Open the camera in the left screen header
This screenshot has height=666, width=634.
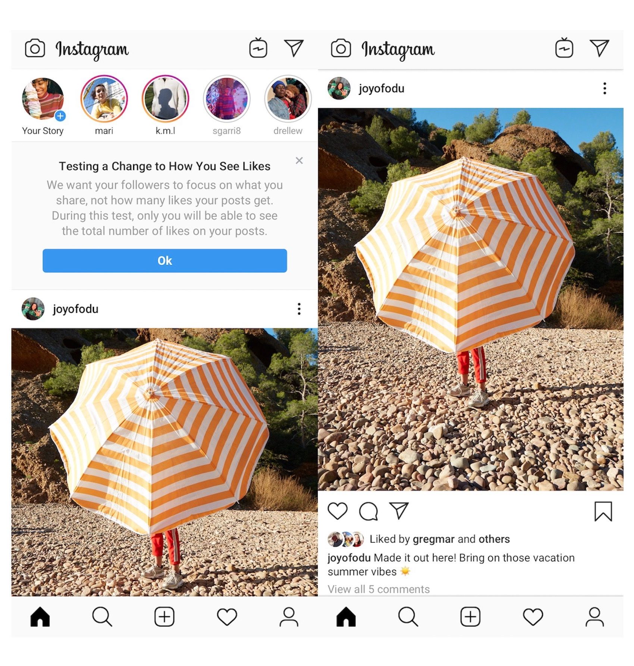click(x=35, y=48)
